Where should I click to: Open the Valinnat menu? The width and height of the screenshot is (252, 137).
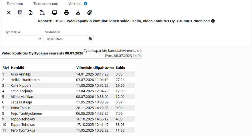pos(75,4)
